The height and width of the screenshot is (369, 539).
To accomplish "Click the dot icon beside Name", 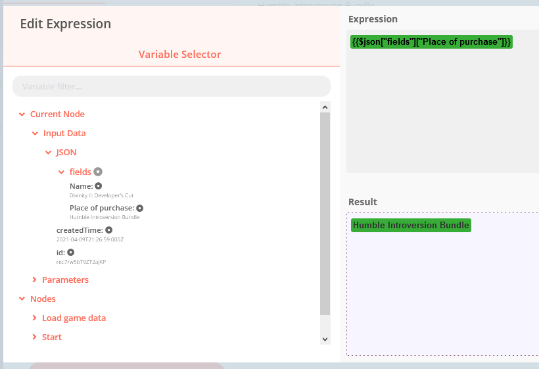I will pyautogui.click(x=99, y=186).
